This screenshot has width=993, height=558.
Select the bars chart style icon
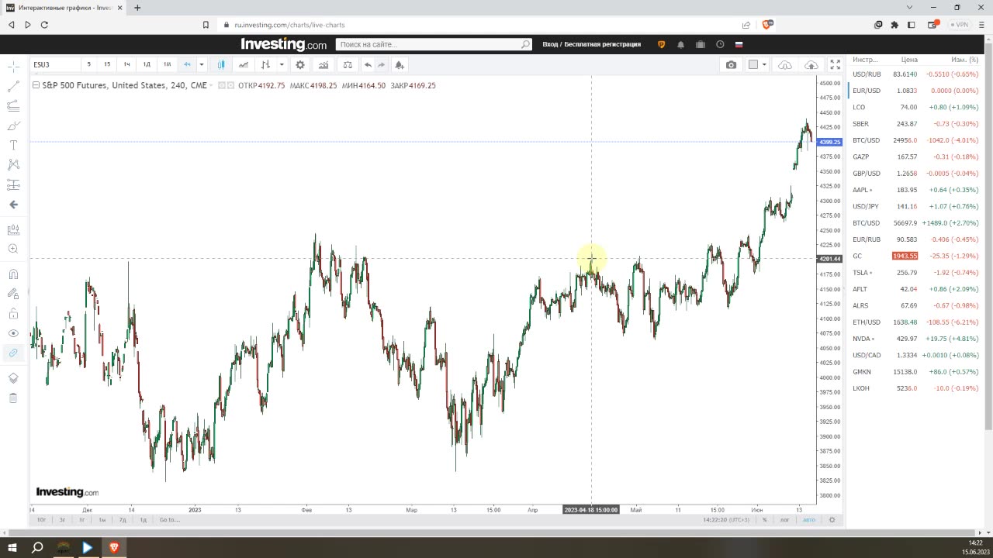tap(266, 65)
